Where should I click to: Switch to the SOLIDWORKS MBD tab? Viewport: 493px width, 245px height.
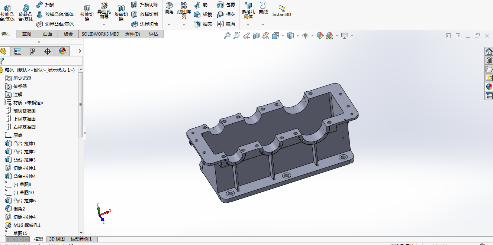tap(101, 34)
